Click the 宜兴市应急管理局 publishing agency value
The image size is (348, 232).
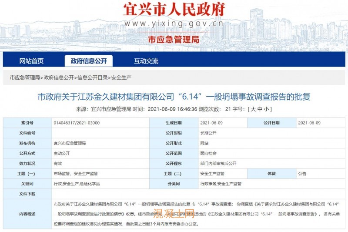70,143
